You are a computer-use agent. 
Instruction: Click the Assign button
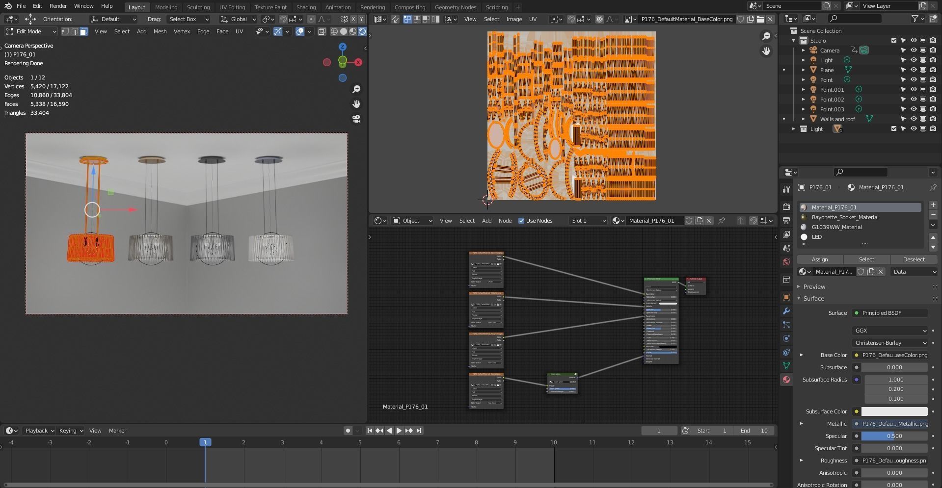(819, 259)
